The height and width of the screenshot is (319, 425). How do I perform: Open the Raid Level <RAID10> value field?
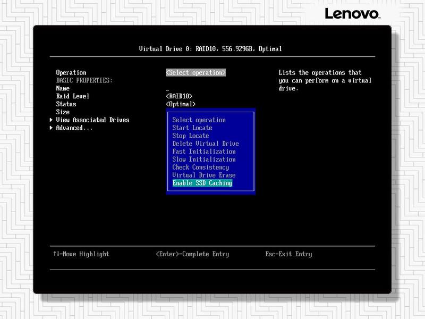coord(179,96)
